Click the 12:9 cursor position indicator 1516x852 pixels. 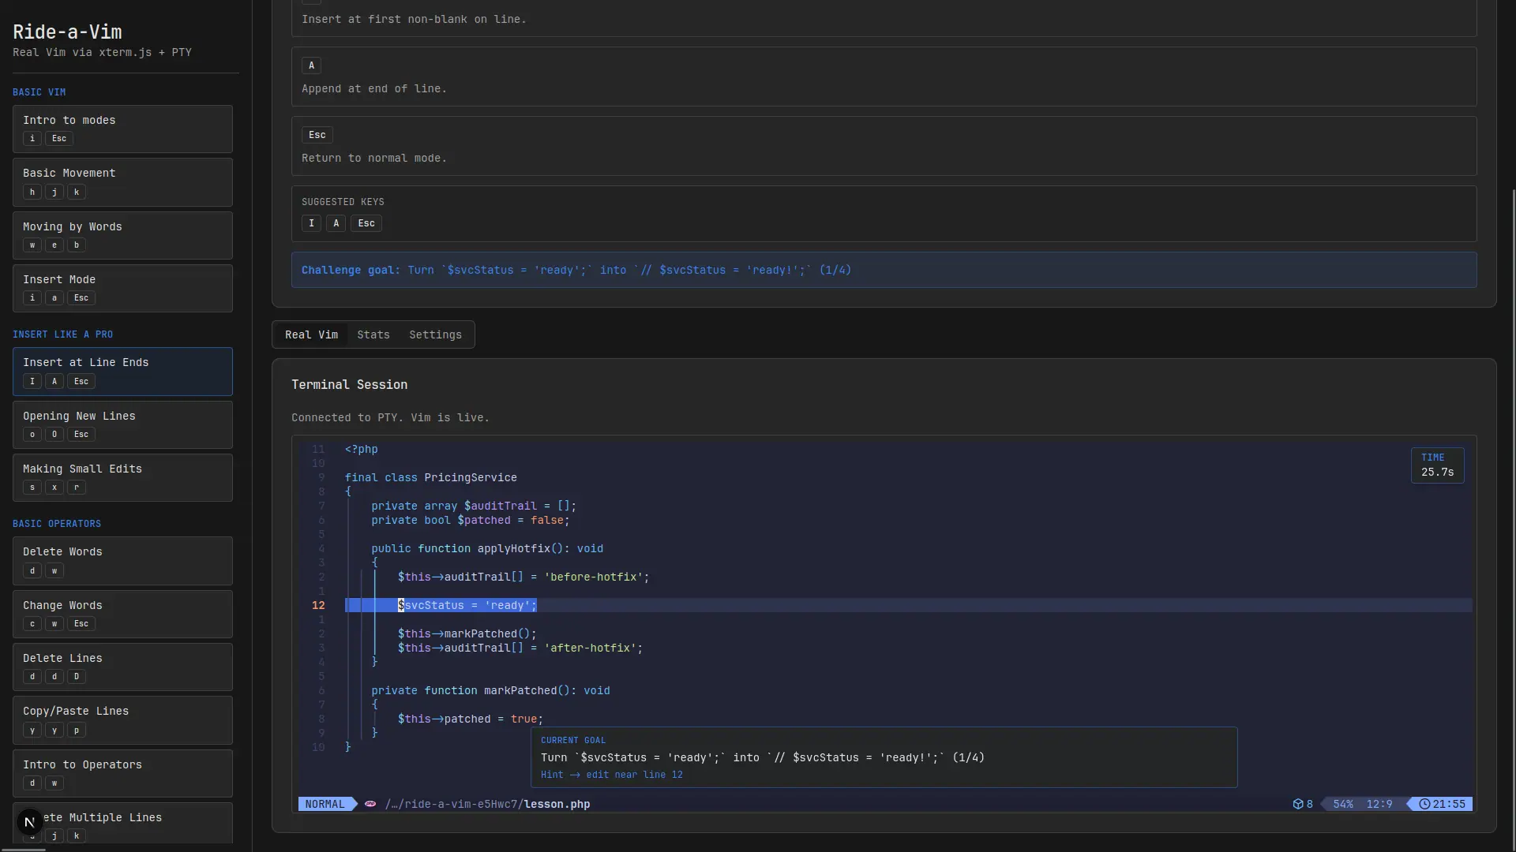pyautogui.click(x=1379, y=804)
